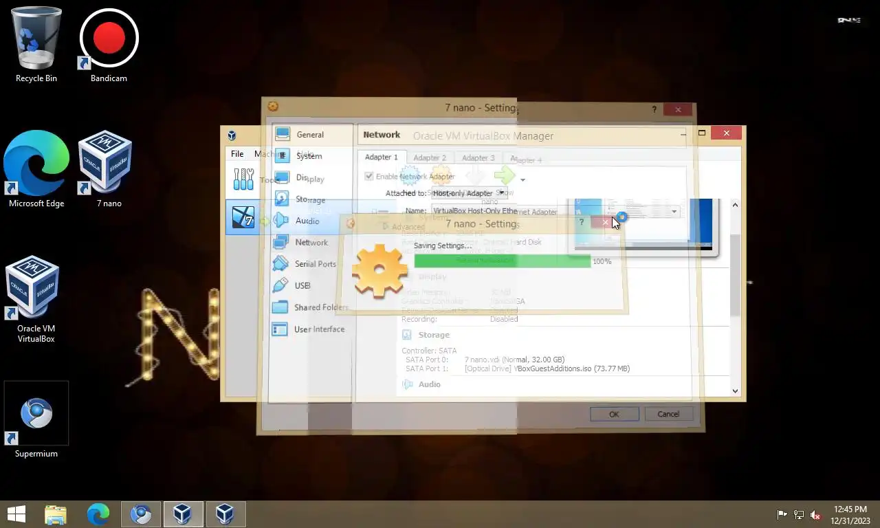Switch to Supermium on the taskbar

pyautogui.click(x=141, y=514)
